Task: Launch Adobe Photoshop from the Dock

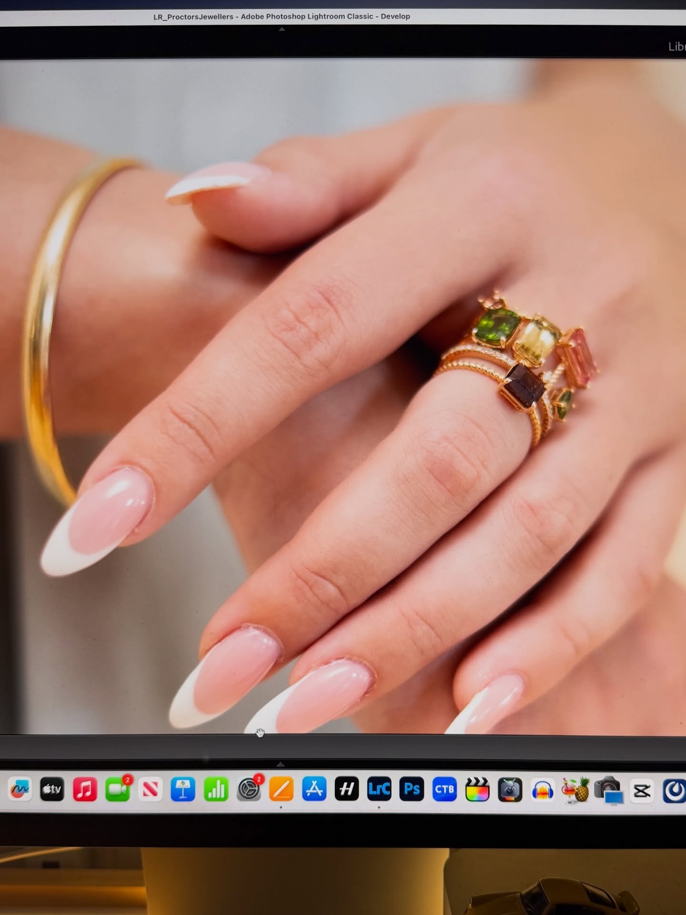Action: (412, 790)
